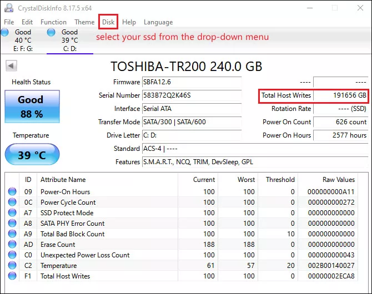Click the ID column header
This screenshot has height=294, width=372.
[x=28, y=180]
